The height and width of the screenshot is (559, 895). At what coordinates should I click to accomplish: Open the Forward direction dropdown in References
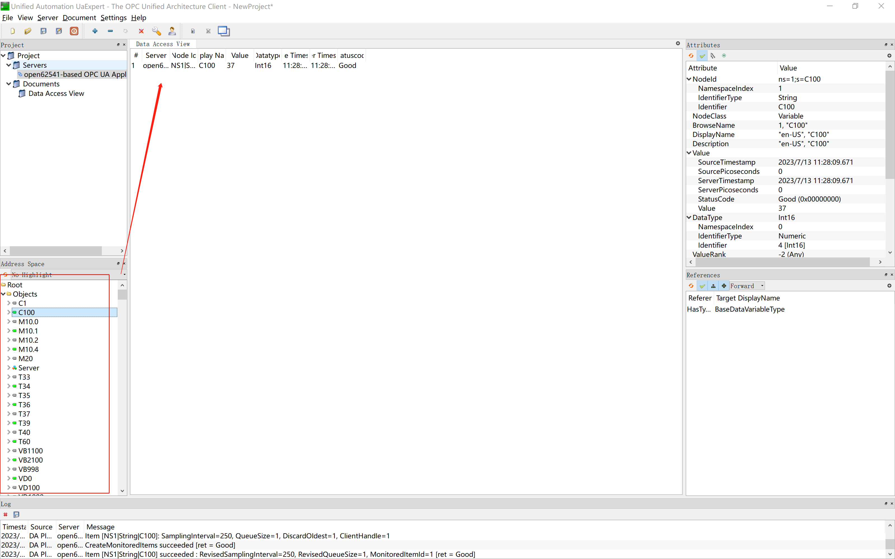pyautogui.click(x=747, y=286)
